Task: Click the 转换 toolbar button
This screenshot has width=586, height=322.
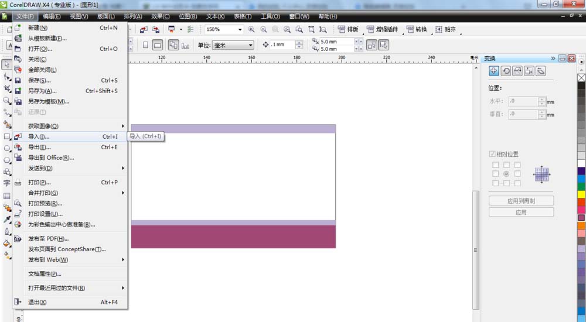Action: [x=417, y=29]
